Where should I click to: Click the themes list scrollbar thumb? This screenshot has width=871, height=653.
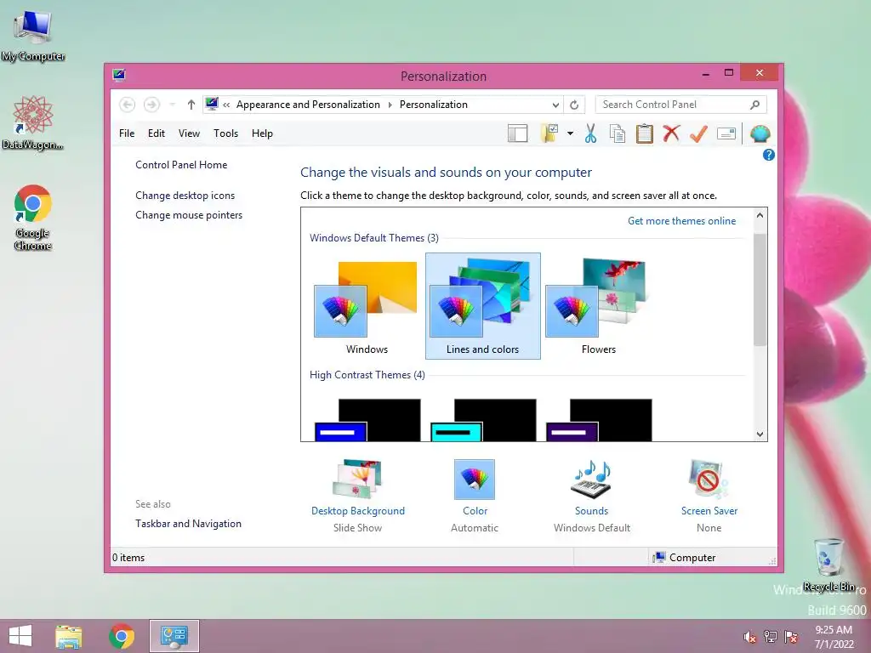tap(760, 289)
